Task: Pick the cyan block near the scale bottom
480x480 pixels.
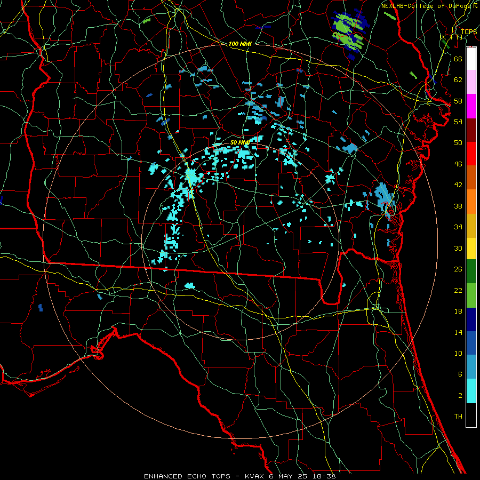Action: pyautogui.click(x=471, y=391)
